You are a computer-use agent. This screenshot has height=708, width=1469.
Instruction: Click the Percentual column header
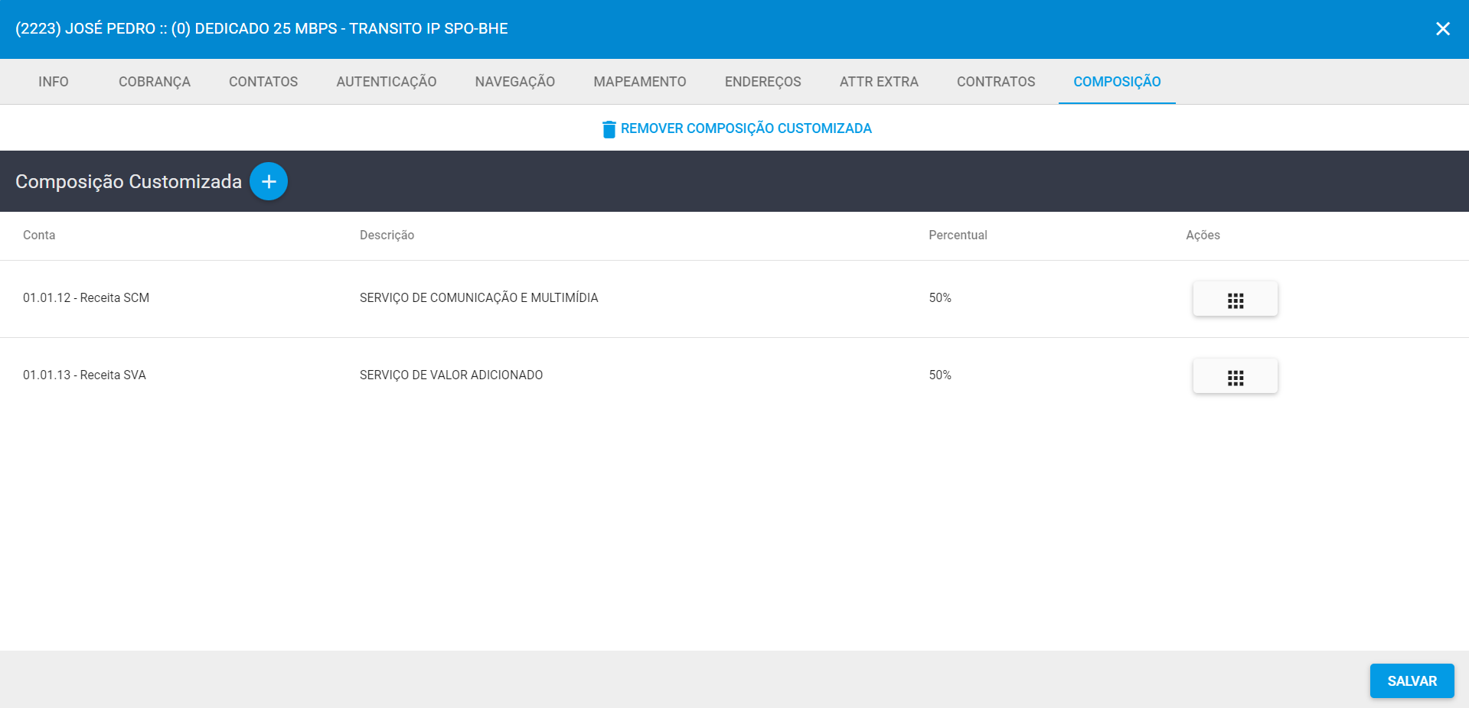pyautogui.click(x=958, y=235)
